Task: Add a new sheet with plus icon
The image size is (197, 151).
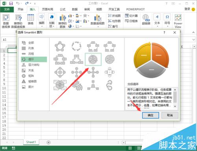Action: tap(48, 142)
